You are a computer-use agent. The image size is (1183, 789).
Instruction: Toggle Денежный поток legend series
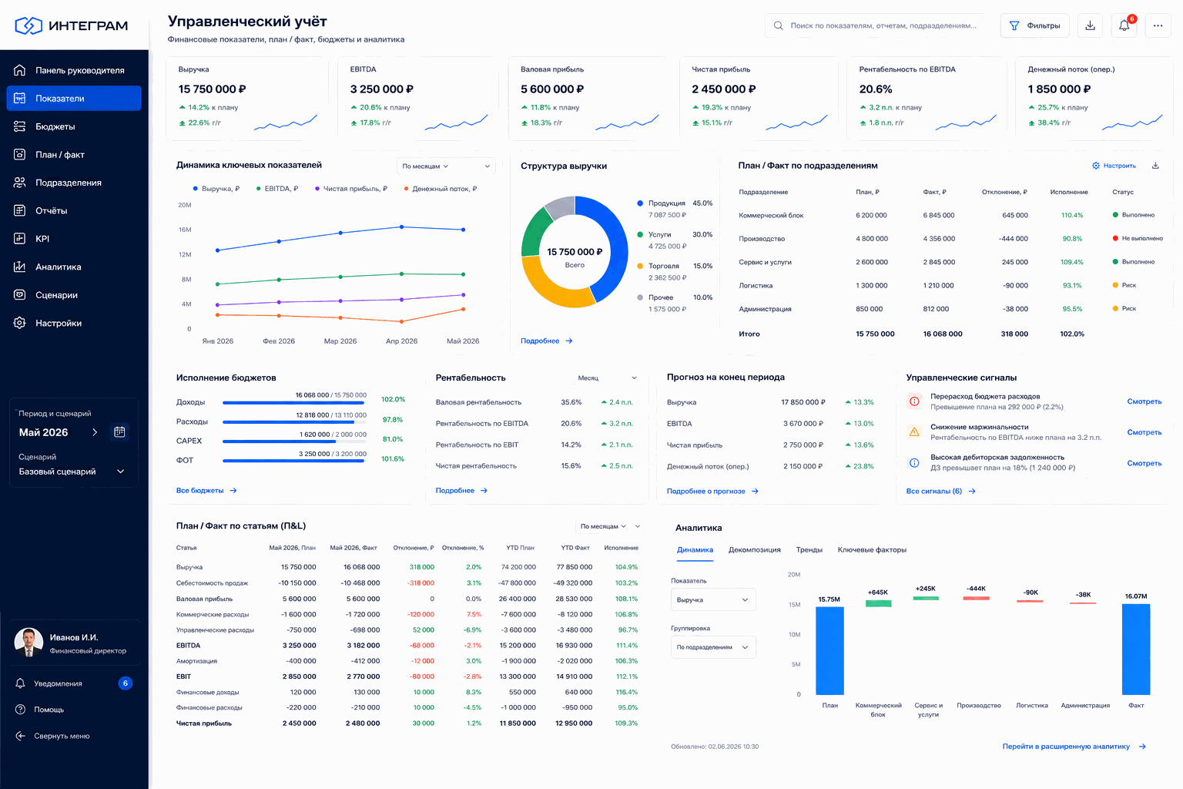[x=440, y=189]
